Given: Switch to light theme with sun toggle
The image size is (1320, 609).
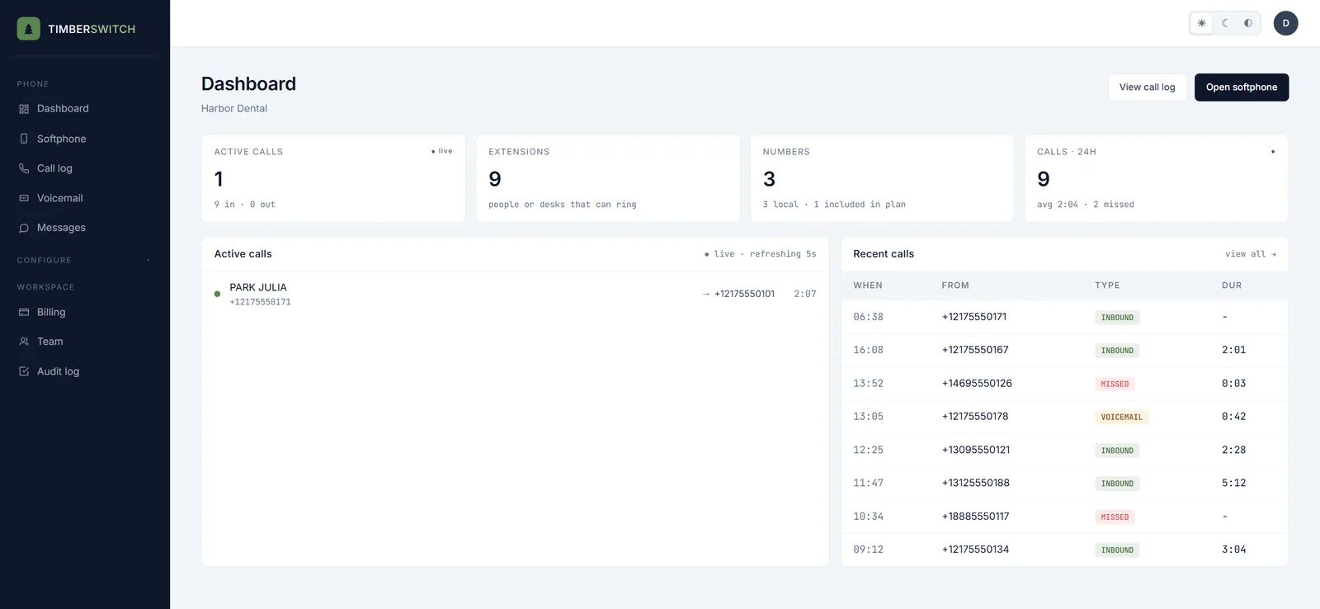Looking at the screenshot, I should coord(1201,23).
